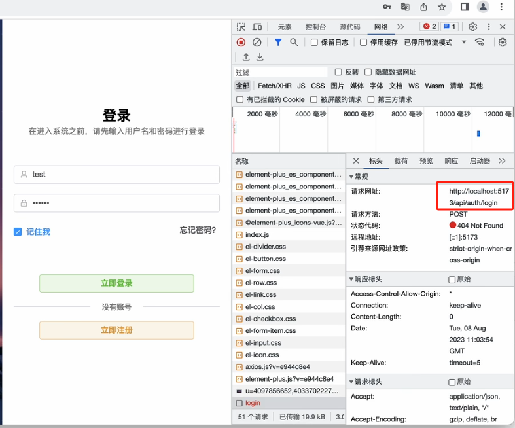The width and height of the screenshot is (515, 428).
Task: Show more DevTools tabs chevron
Action: (x=400, y=27)
